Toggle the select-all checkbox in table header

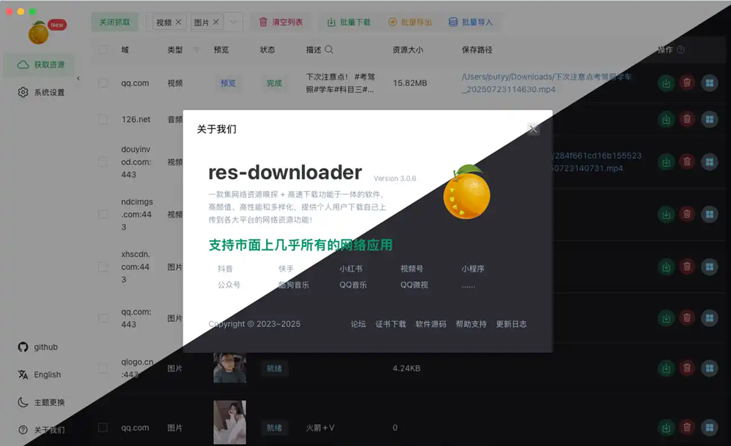point(103,50)
